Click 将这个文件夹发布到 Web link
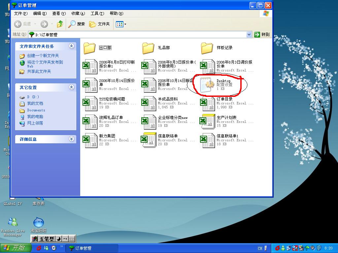The height and width of the screenshot is (253, 338). (x=45, y=64)
